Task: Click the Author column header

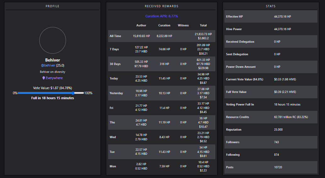Action: click(x=141, y=25)
